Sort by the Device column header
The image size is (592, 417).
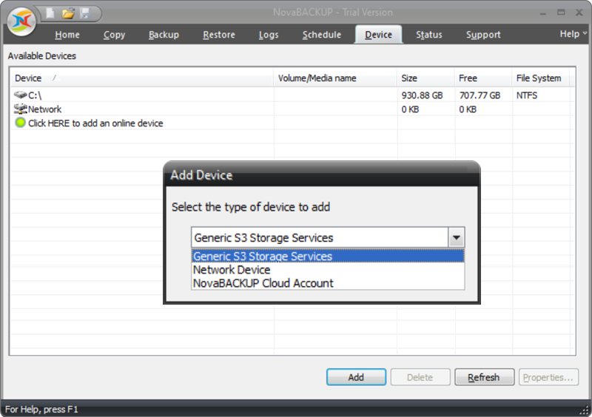[x=141, y=78]
